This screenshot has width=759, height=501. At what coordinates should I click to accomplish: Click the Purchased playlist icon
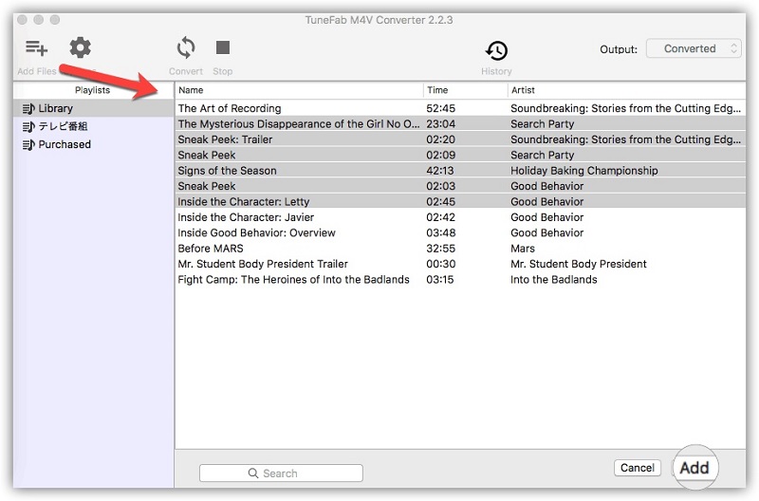pyautogui.click(x=28, y=144)
